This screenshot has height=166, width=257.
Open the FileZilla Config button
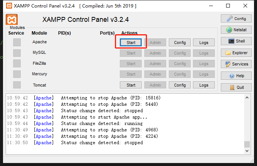click(180, 64)
